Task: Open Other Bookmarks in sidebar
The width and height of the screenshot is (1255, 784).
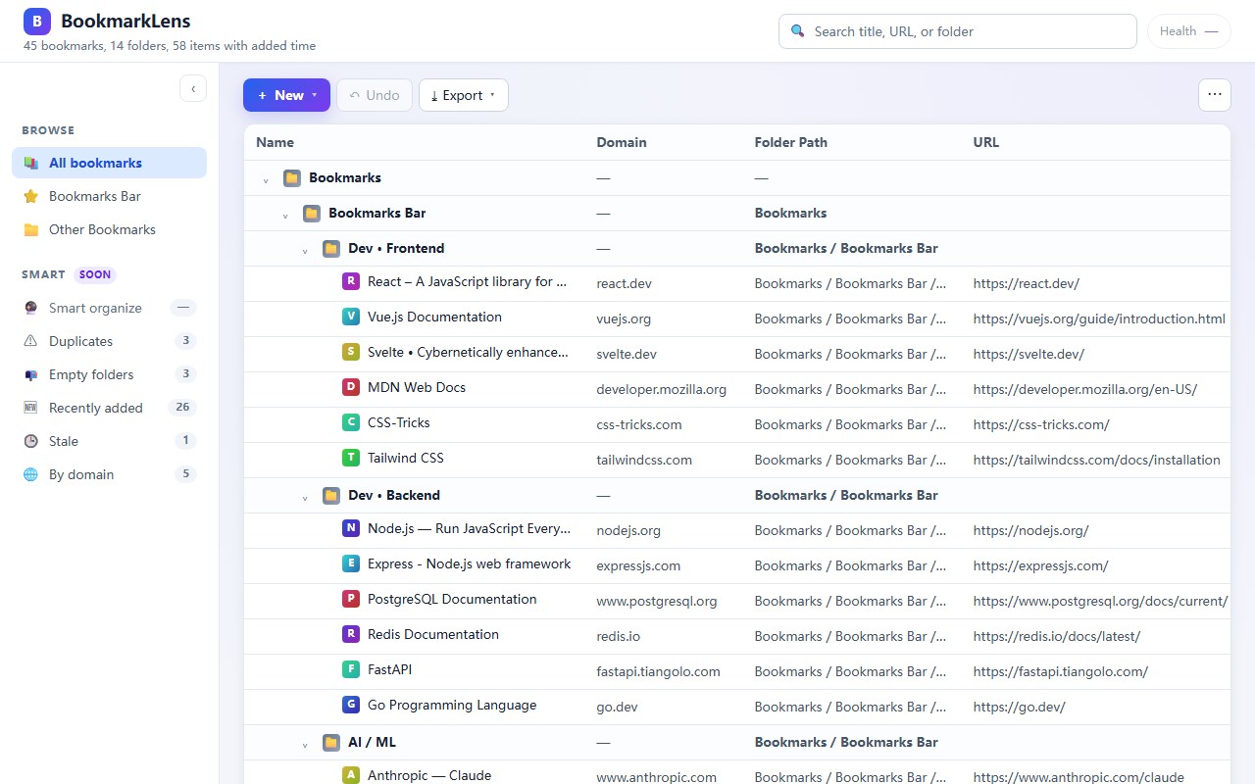Action: tap(109, 229)
